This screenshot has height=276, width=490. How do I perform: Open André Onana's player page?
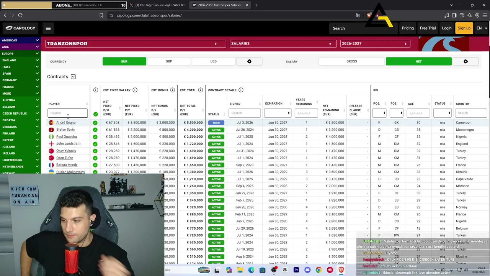pos(66,123)
